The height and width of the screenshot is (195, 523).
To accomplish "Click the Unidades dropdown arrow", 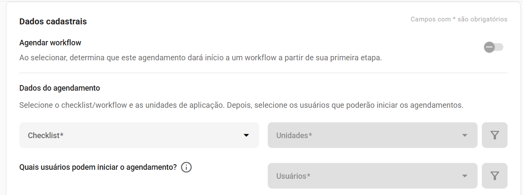I will coord(465,136).
